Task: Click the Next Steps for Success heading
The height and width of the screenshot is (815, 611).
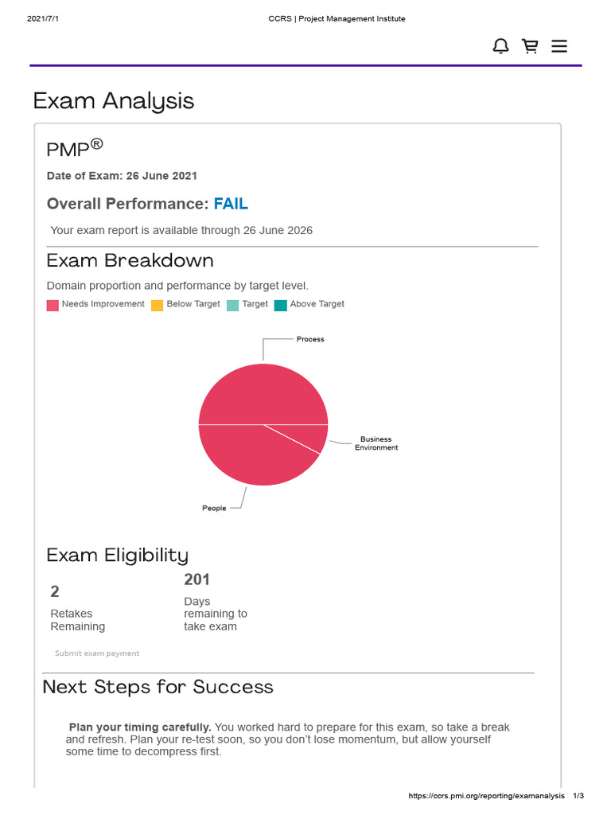Action: pos(158,687)
